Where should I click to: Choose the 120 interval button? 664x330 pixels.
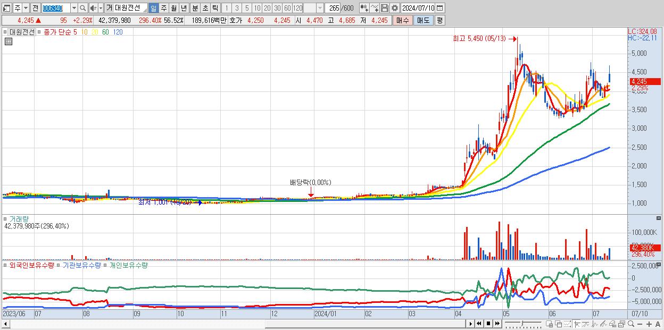coord(297,8)
